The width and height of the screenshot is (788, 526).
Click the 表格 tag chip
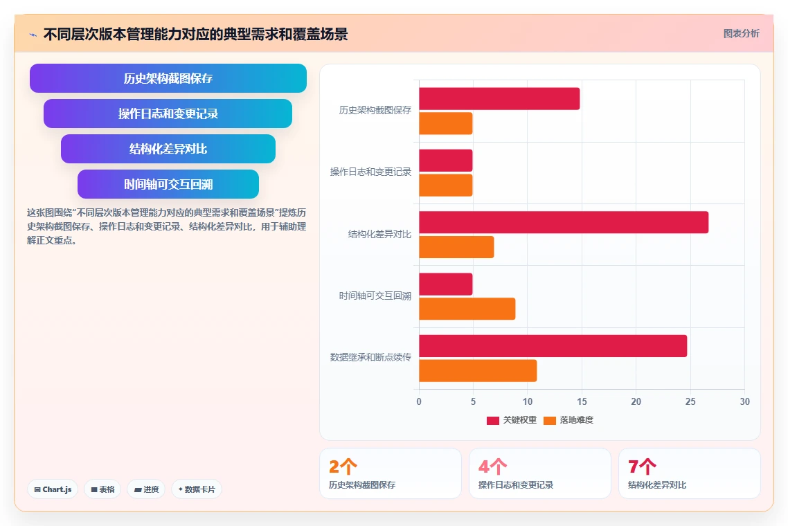102,489
